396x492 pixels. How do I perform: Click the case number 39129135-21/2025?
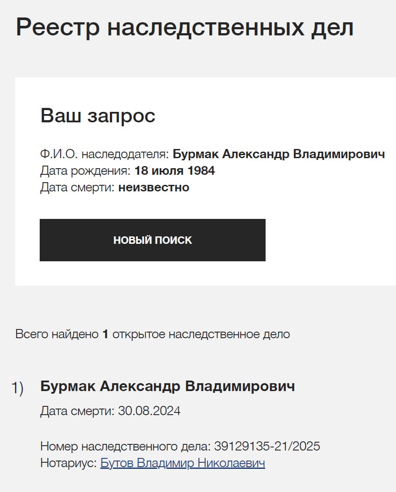pyautogui.click(x=267, y=446)
